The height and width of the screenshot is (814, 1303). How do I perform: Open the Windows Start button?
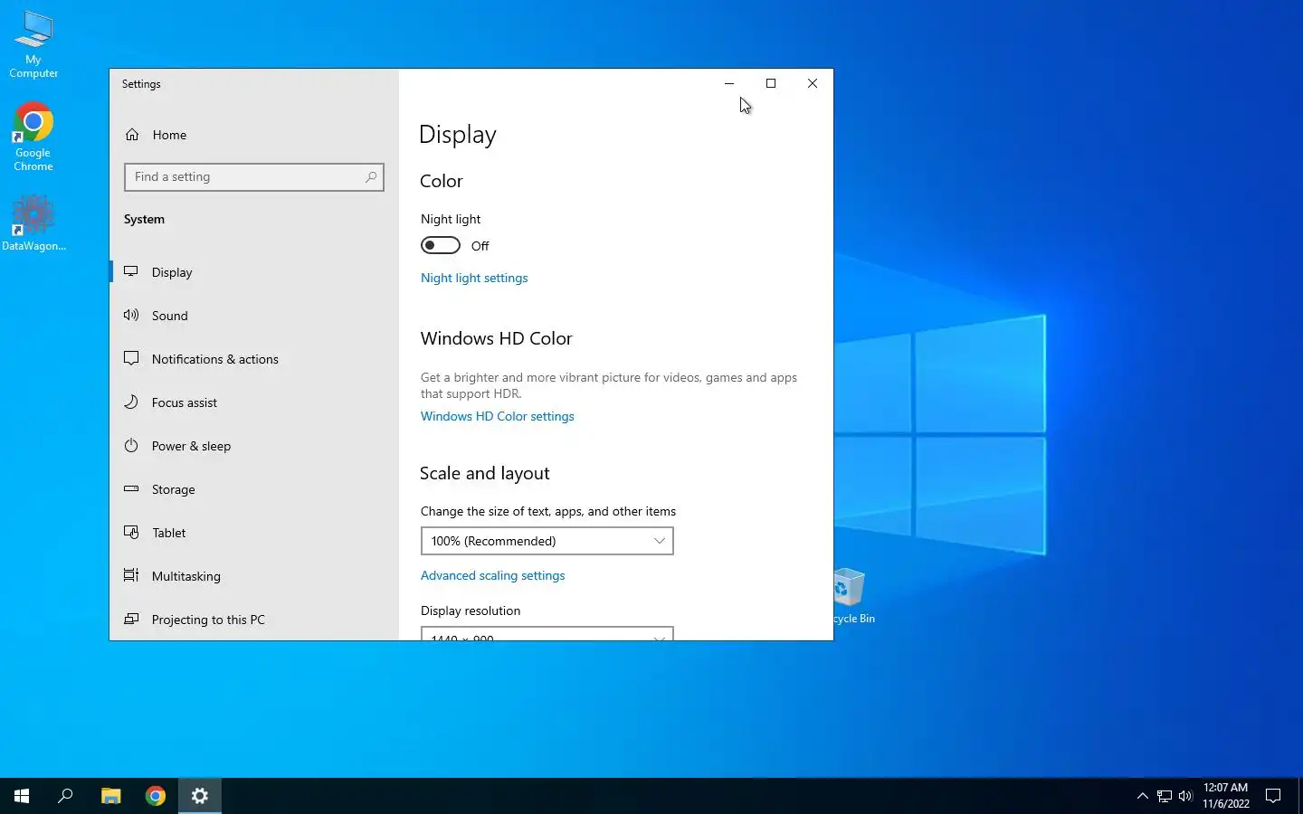22,796
